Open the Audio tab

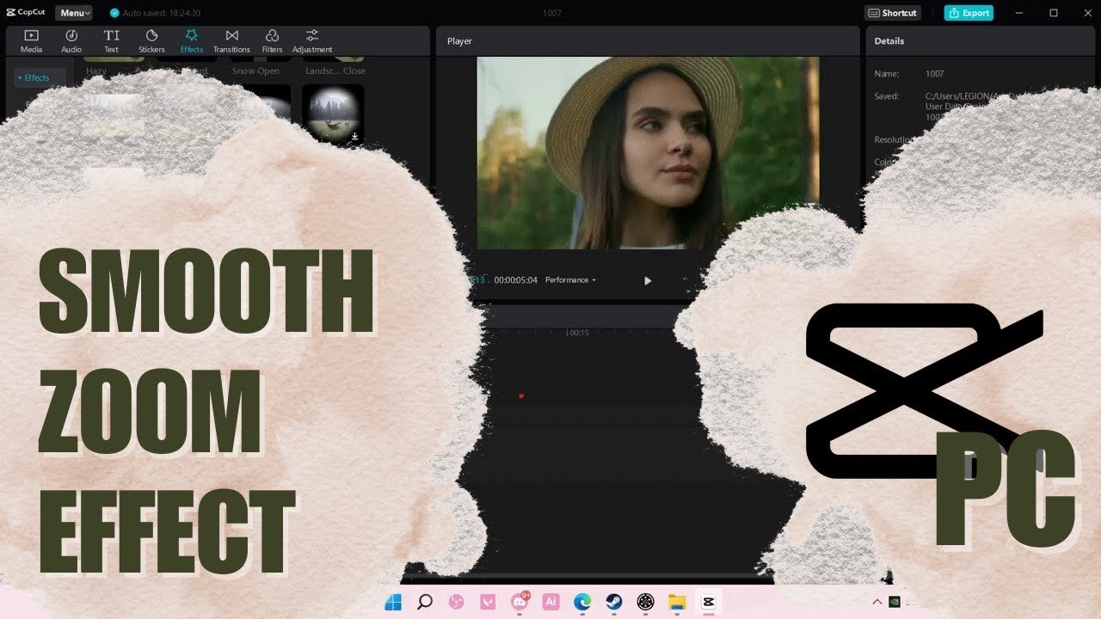click(71, 40)
